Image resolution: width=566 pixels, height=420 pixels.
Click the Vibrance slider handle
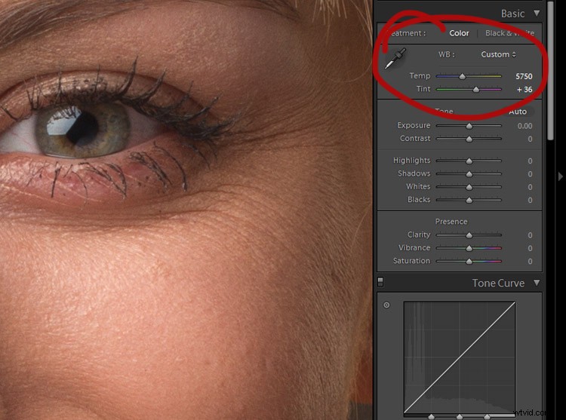(x=469, y=248)
